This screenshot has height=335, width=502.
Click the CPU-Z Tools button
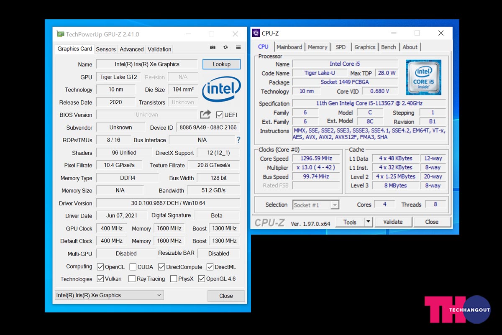pos(350,222)
